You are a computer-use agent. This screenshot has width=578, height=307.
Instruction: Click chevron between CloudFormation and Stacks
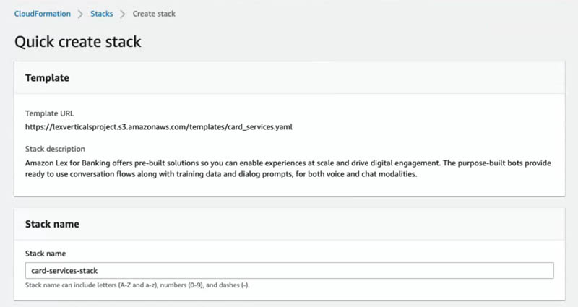[x=80, y=14]
